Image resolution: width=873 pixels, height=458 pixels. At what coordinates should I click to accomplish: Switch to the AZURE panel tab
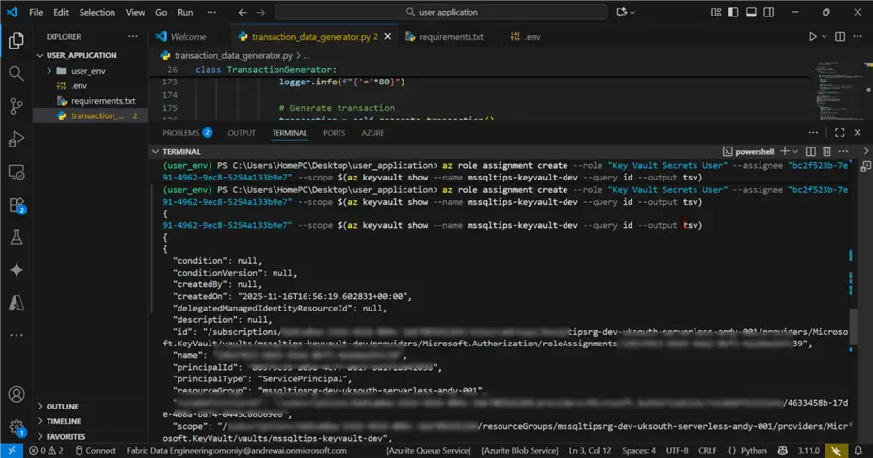(x=372, y=133)
